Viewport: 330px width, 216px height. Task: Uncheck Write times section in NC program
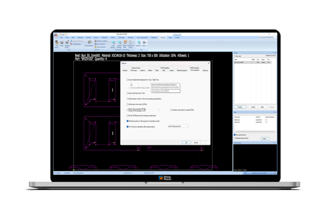(x=128, y=121)
